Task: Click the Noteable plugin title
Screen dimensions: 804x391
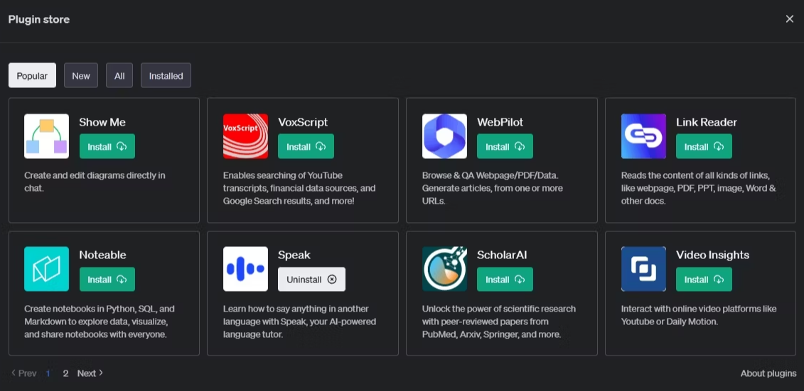Action: click(102, 255)
